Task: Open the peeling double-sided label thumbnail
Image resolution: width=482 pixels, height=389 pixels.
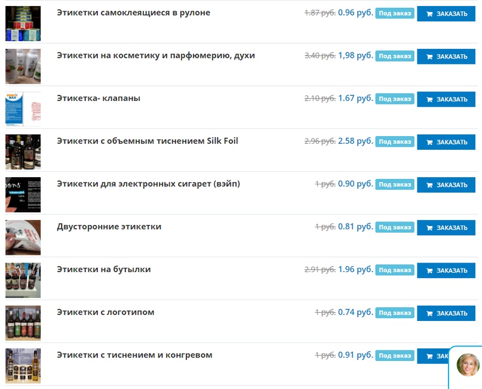Action: [x=23, y=237]
